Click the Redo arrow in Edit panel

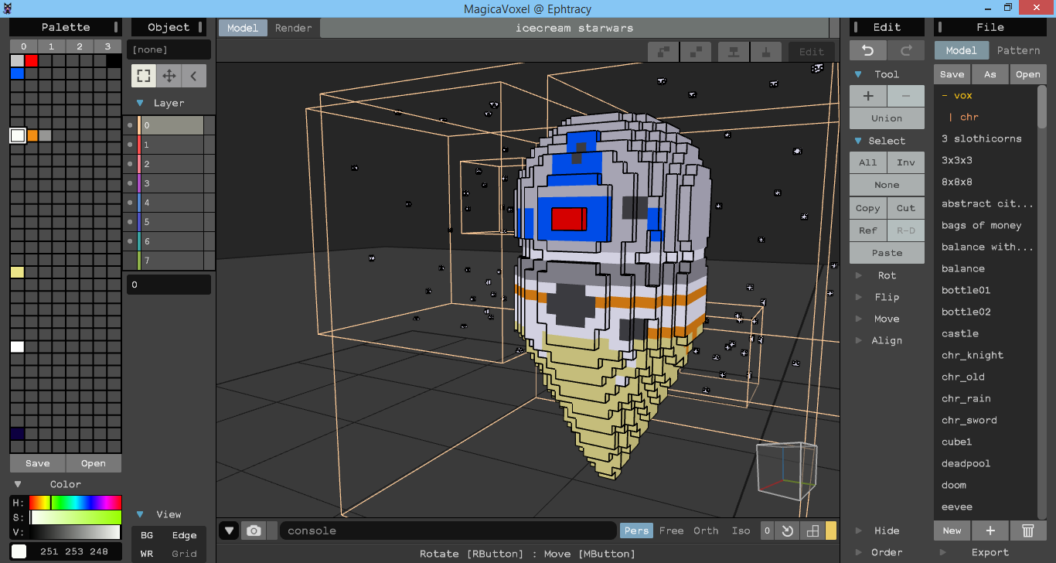point(906,50)
